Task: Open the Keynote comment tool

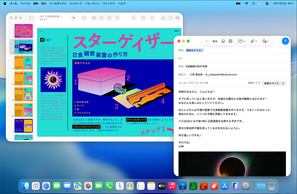Action: pyautogui.click(x=143, y=18)
